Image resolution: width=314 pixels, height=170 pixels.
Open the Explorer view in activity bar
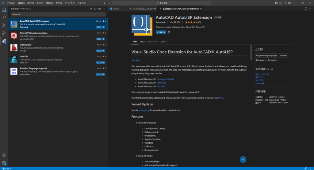pos(4,10)
